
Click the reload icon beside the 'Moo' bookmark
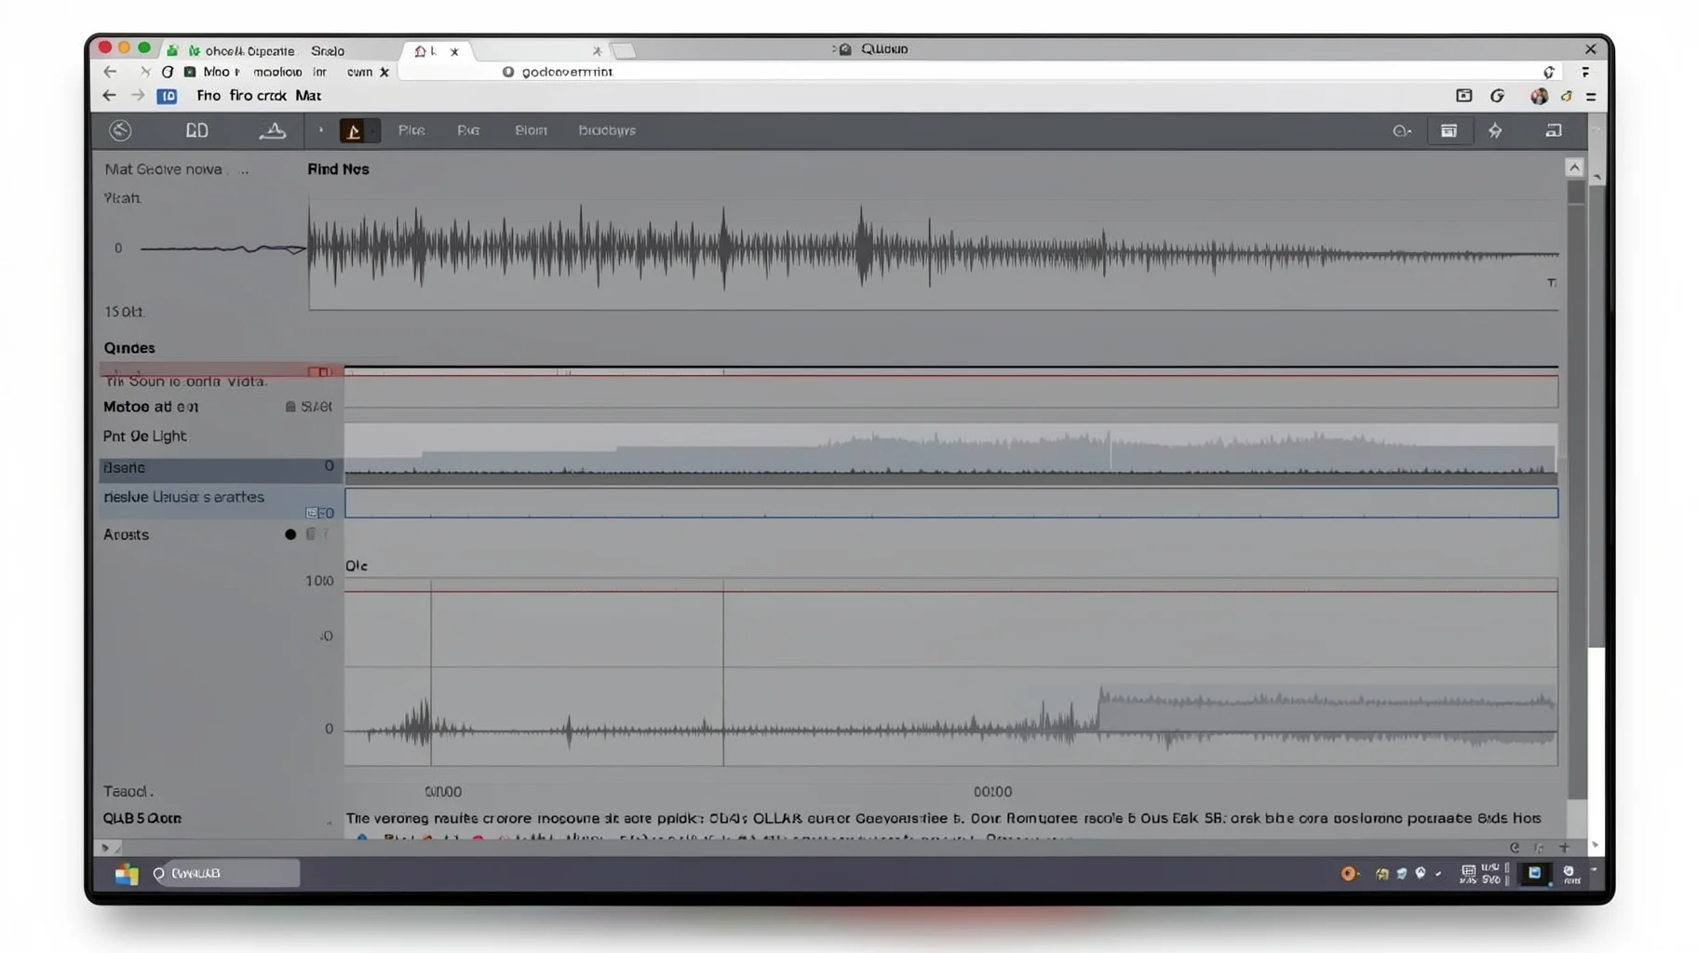click(x=168, y=72)
